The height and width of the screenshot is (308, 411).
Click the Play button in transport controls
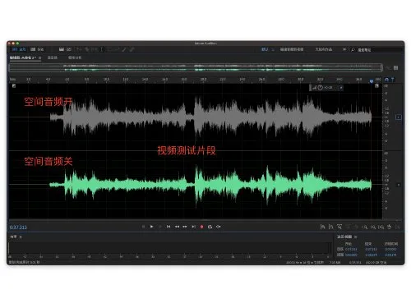coord(151,227)
